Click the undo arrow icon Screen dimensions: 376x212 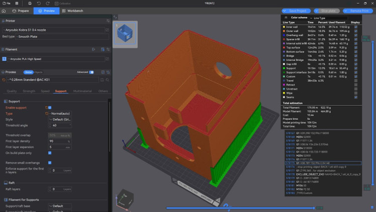coord(39,4)
